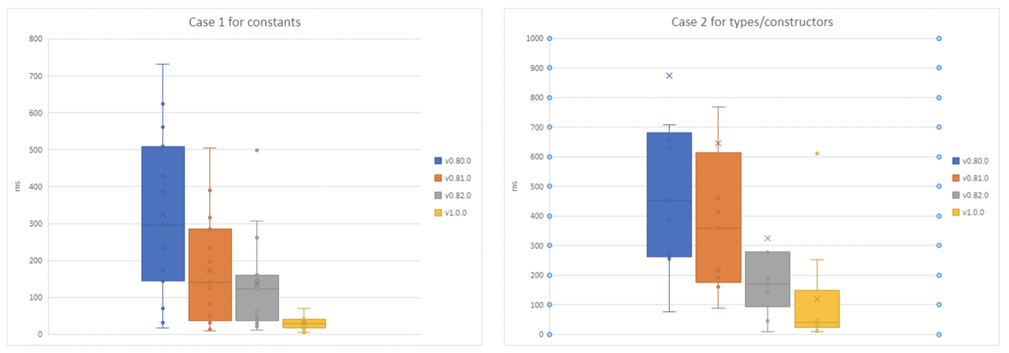The width and height of the screenshot is (1009, 353).
Task: Click the "ms" axis label of Case 1
Action: (x=17, y=186)
